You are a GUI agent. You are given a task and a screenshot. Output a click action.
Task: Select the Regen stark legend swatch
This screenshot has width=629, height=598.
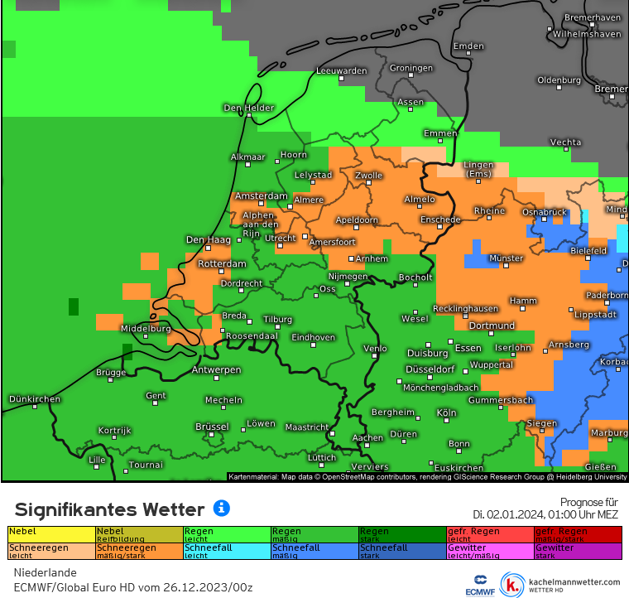pos(403,534)
